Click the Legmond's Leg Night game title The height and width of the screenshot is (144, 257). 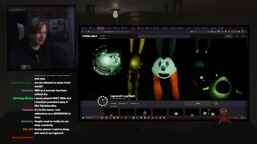(123, 96)
